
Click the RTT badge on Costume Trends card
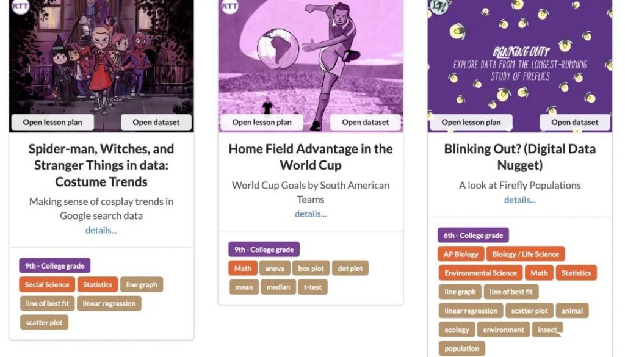pyautogui.click(x=20, y=5)
